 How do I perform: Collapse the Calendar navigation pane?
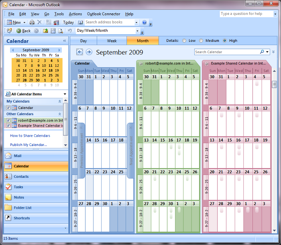point(65,41)
